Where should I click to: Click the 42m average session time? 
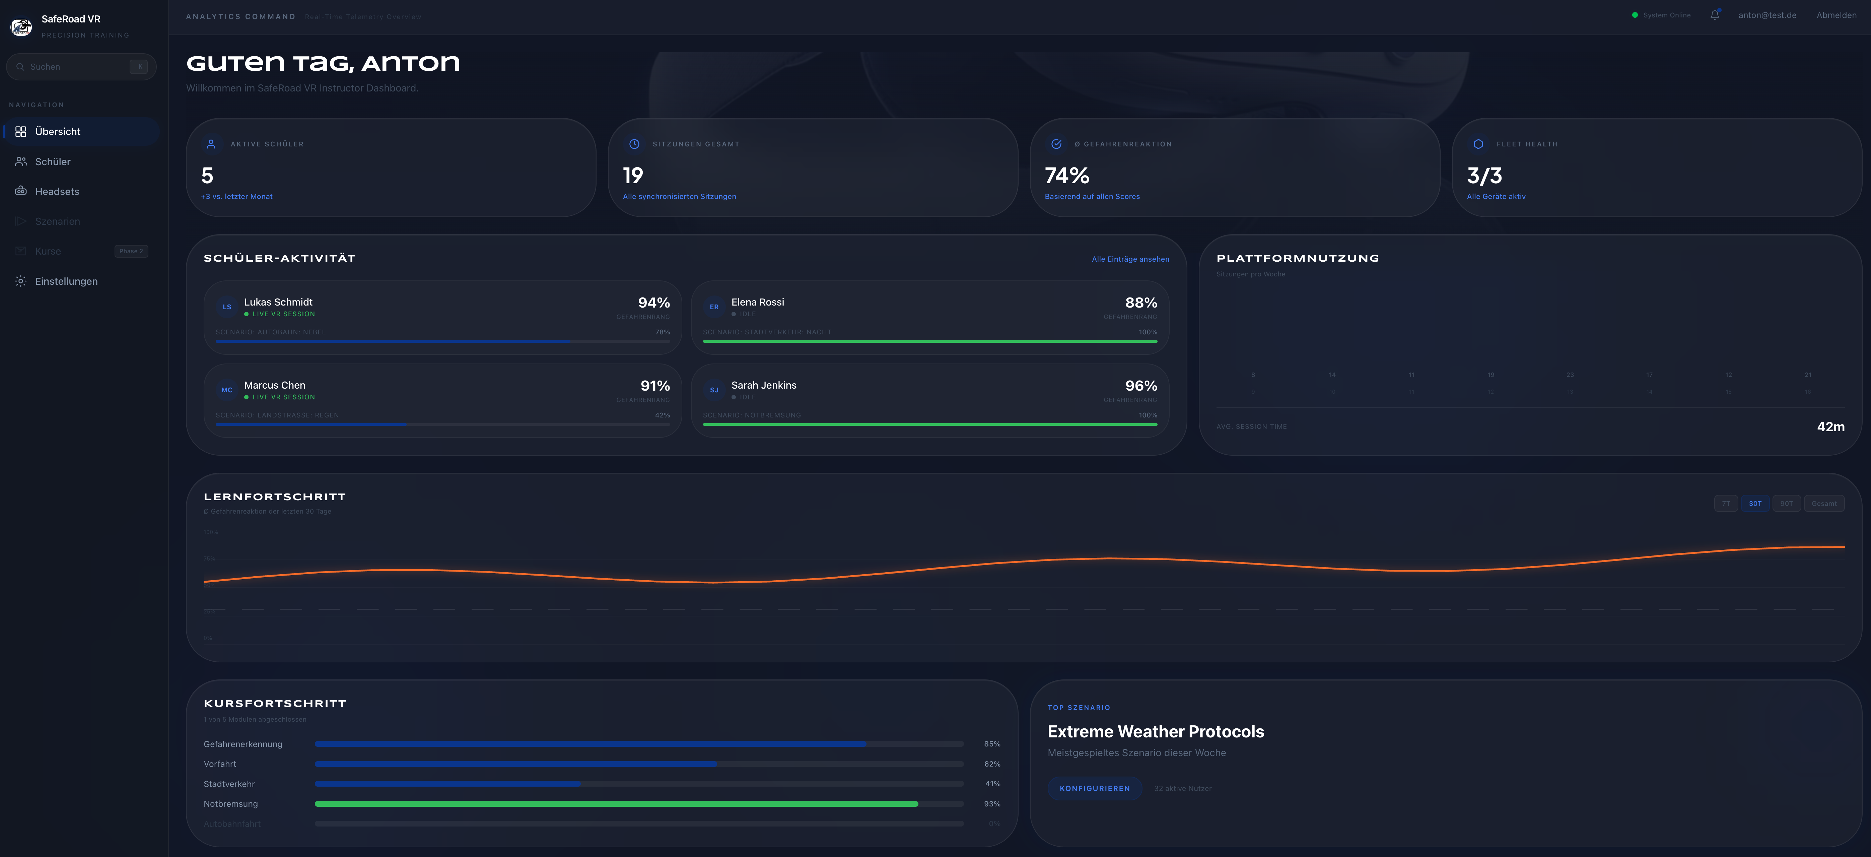[x=1830, y=427]
